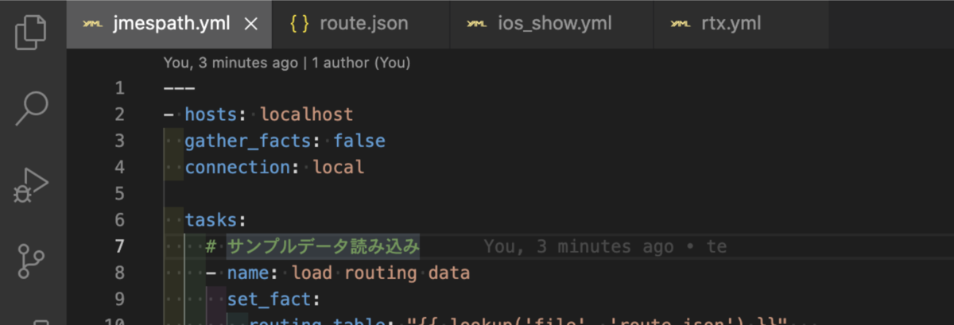Click 'localhost' value in code

coord(306,114)
